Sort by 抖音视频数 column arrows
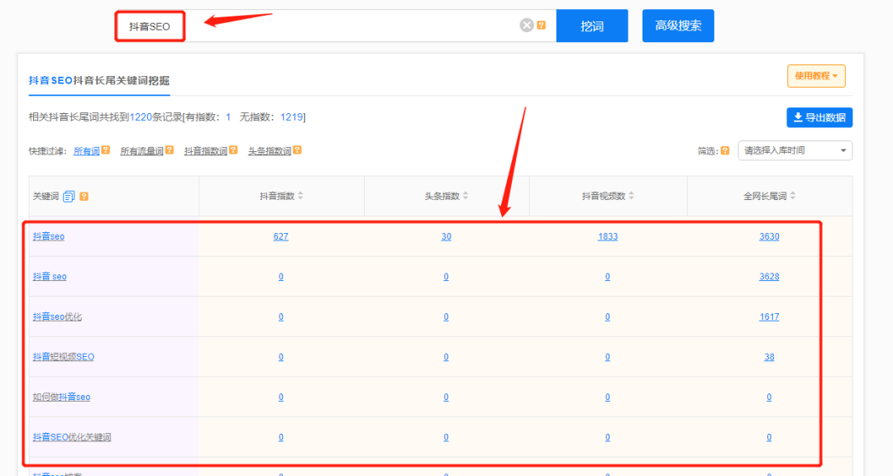The height and width of the screenshot is (476, 893). pyautogui.click(x=631, y=196)
